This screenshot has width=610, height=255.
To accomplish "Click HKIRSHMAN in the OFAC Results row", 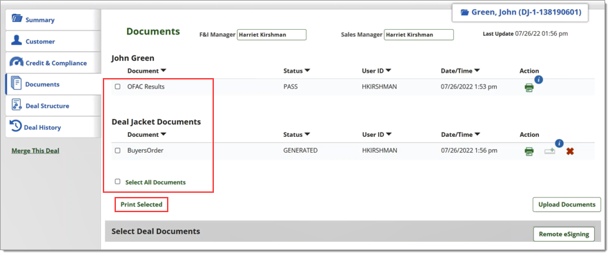I will [x=380, y=87].
